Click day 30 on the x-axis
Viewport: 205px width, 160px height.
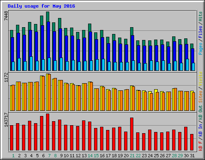pos(186,156)
